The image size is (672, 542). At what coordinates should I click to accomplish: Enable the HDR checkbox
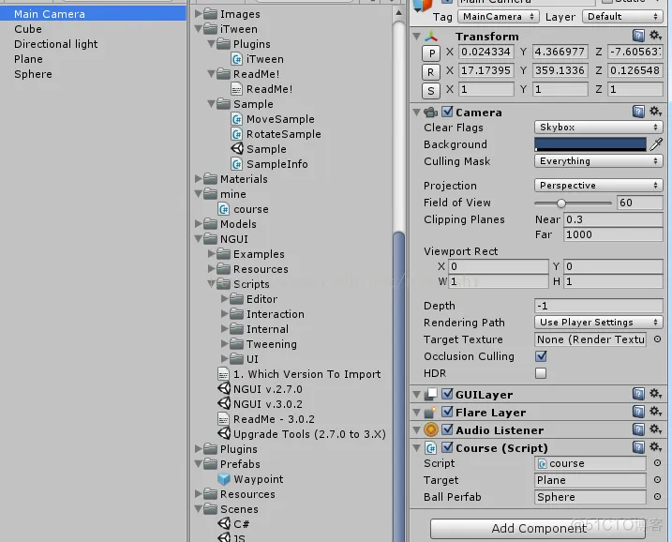tap(541, 373)
